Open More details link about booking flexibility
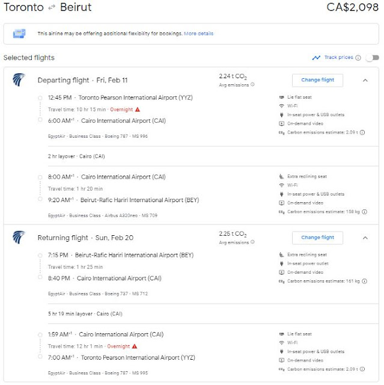384x385 pixels. pos(199,34)
